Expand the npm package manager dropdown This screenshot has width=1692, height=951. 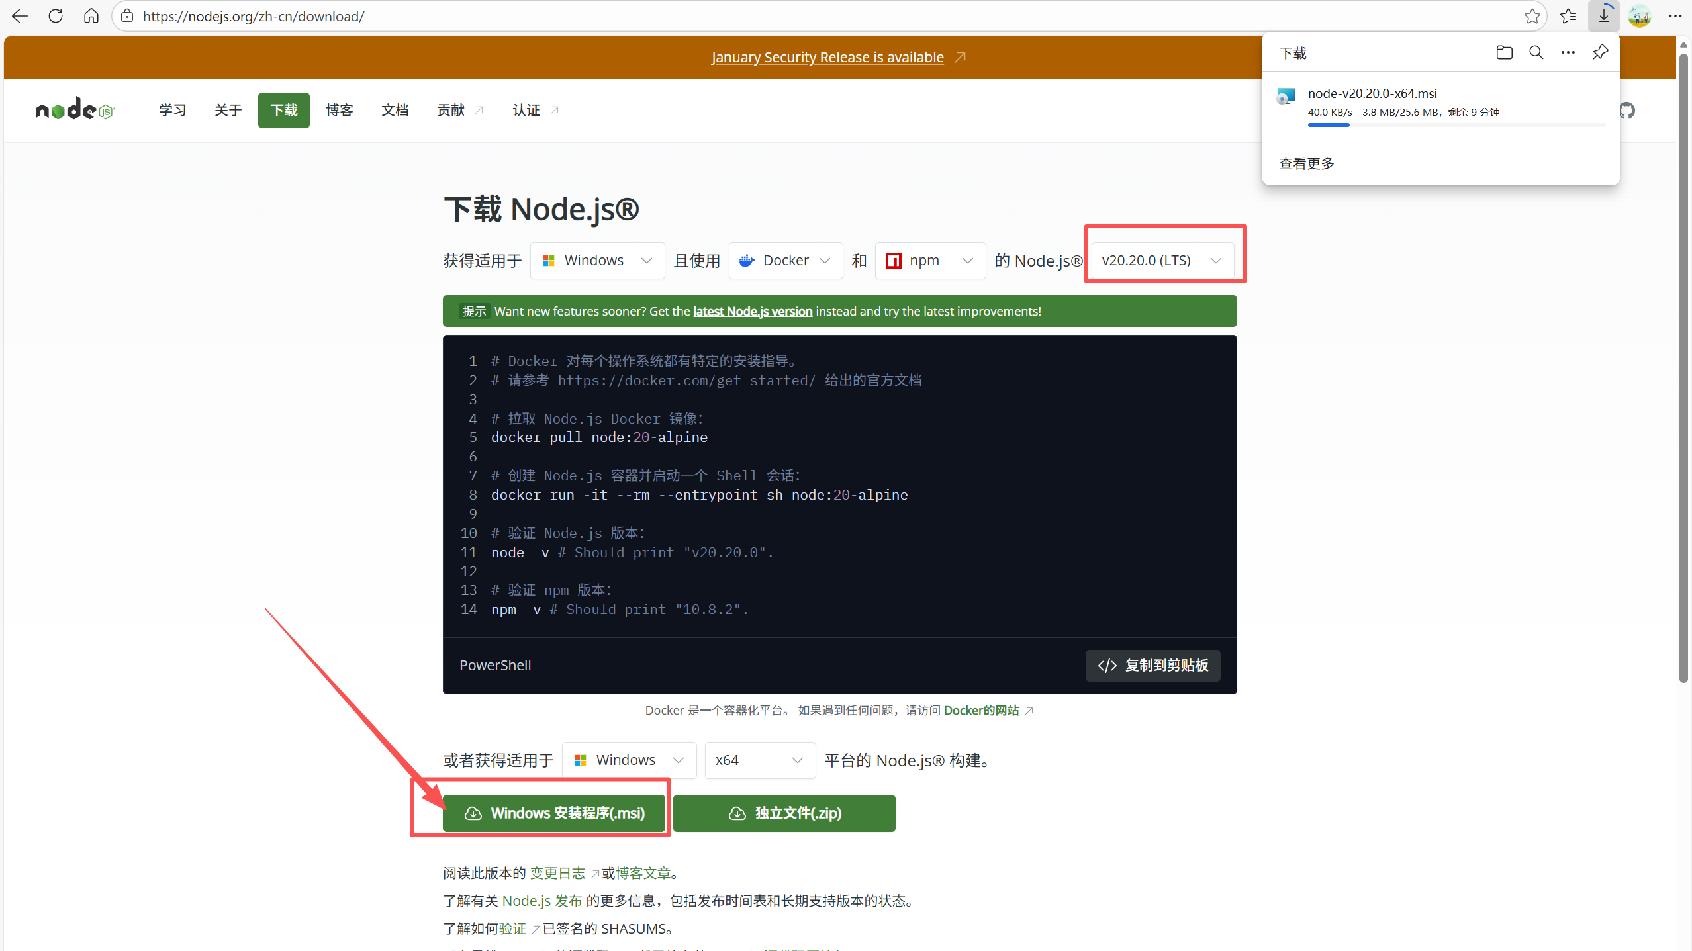click(x=930, y=260)
